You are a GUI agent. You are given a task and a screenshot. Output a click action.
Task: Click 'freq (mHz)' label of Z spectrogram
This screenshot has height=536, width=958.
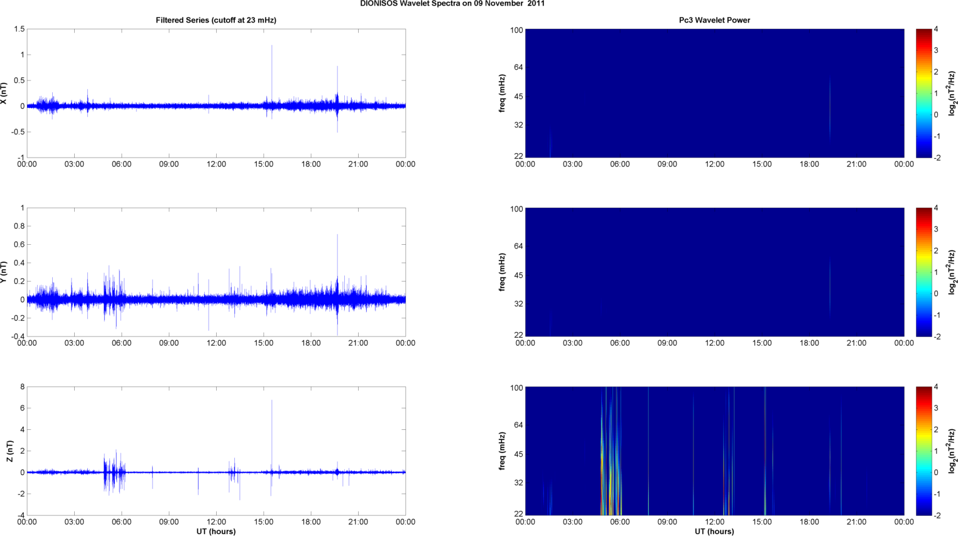pos(502,451)
